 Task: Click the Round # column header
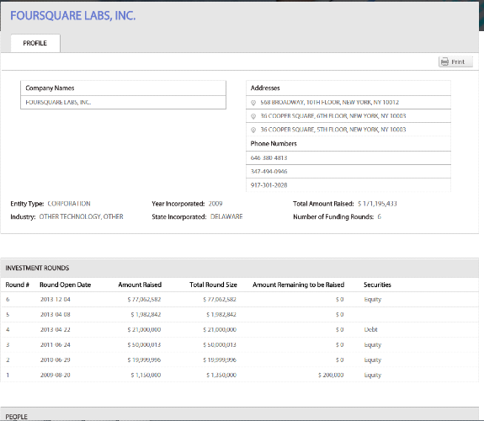(18, 285)
